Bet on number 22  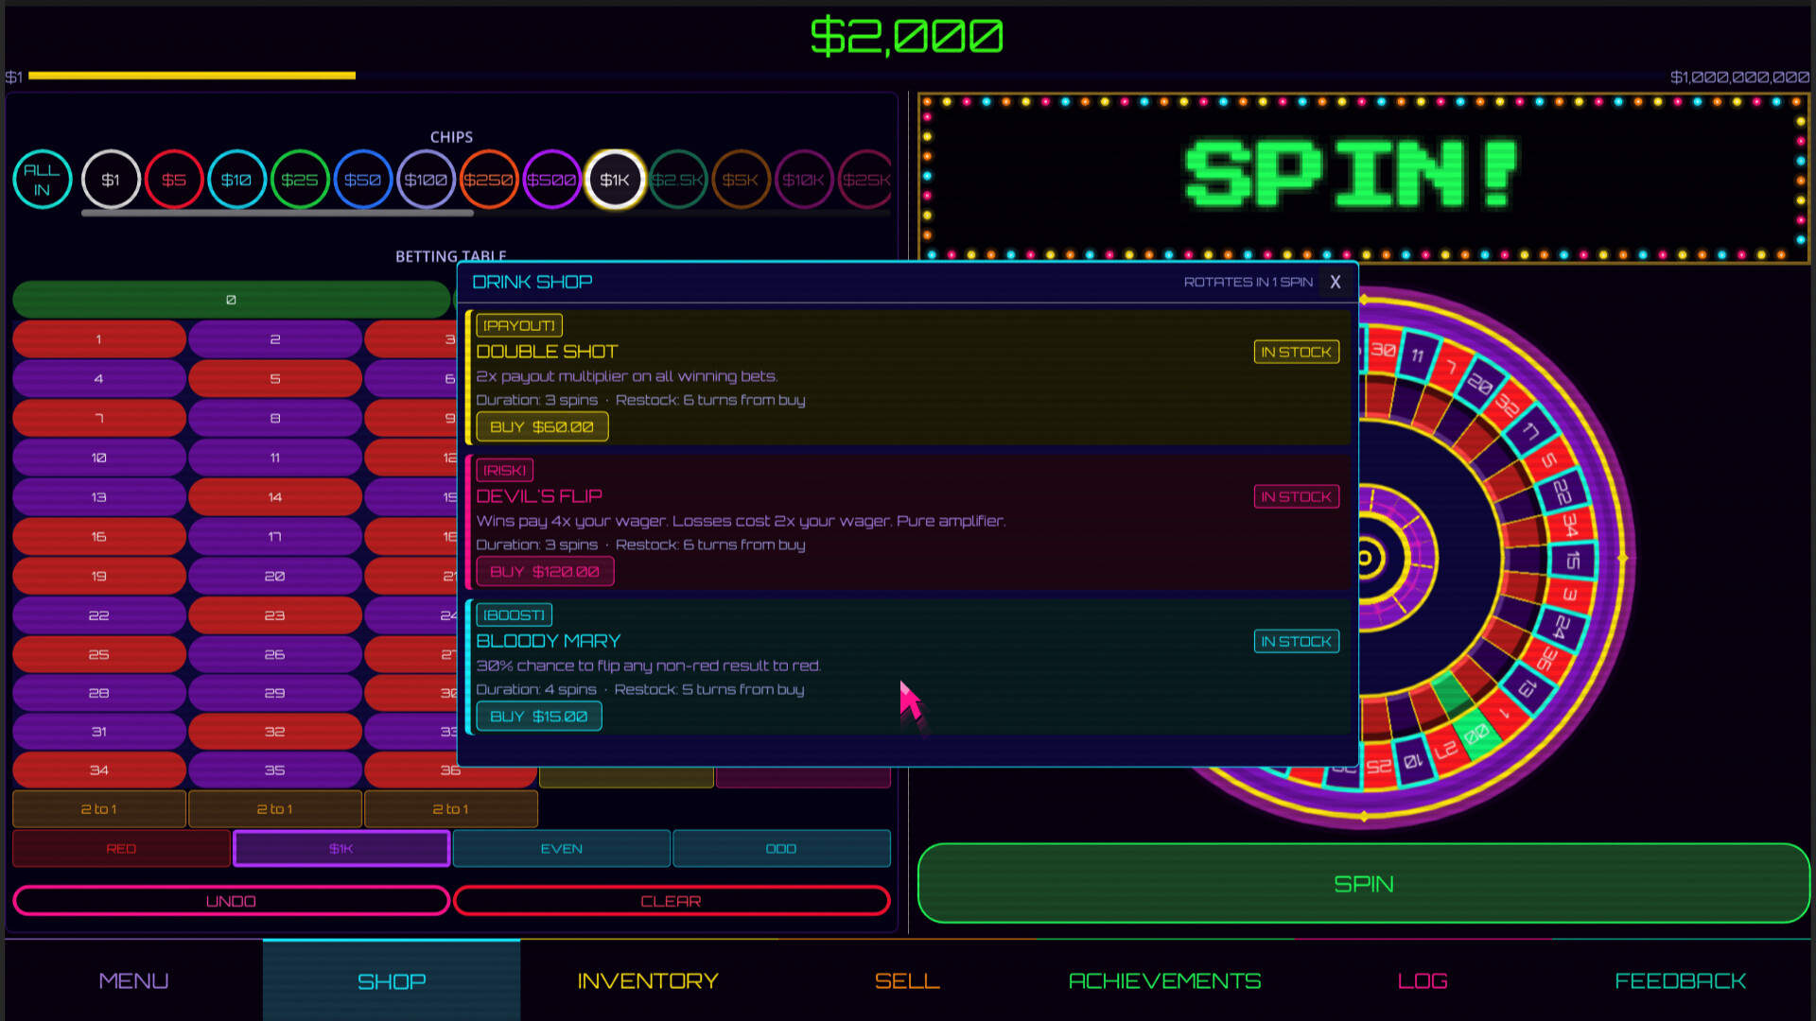pyautogui.click(x=99, y=615)
